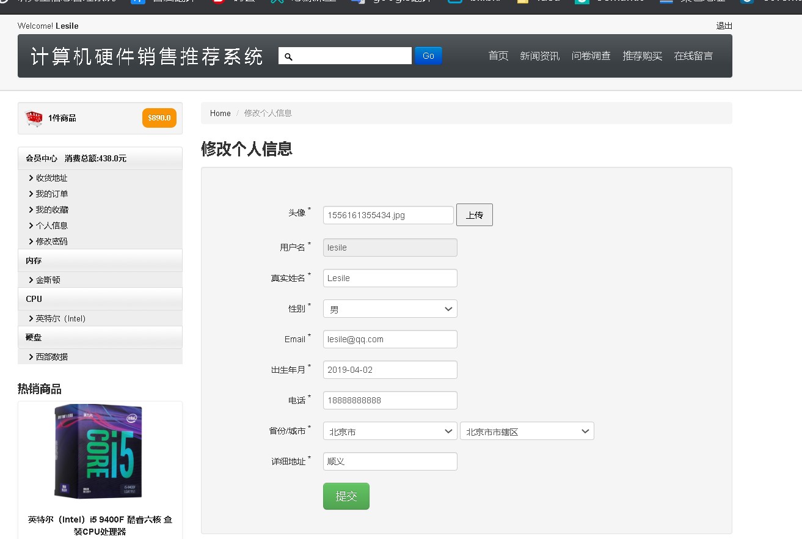The width and height of the screenshot is (802, 539).
Task: Select 修改密码 in the sidebar
Action: [x=51, y=241]
